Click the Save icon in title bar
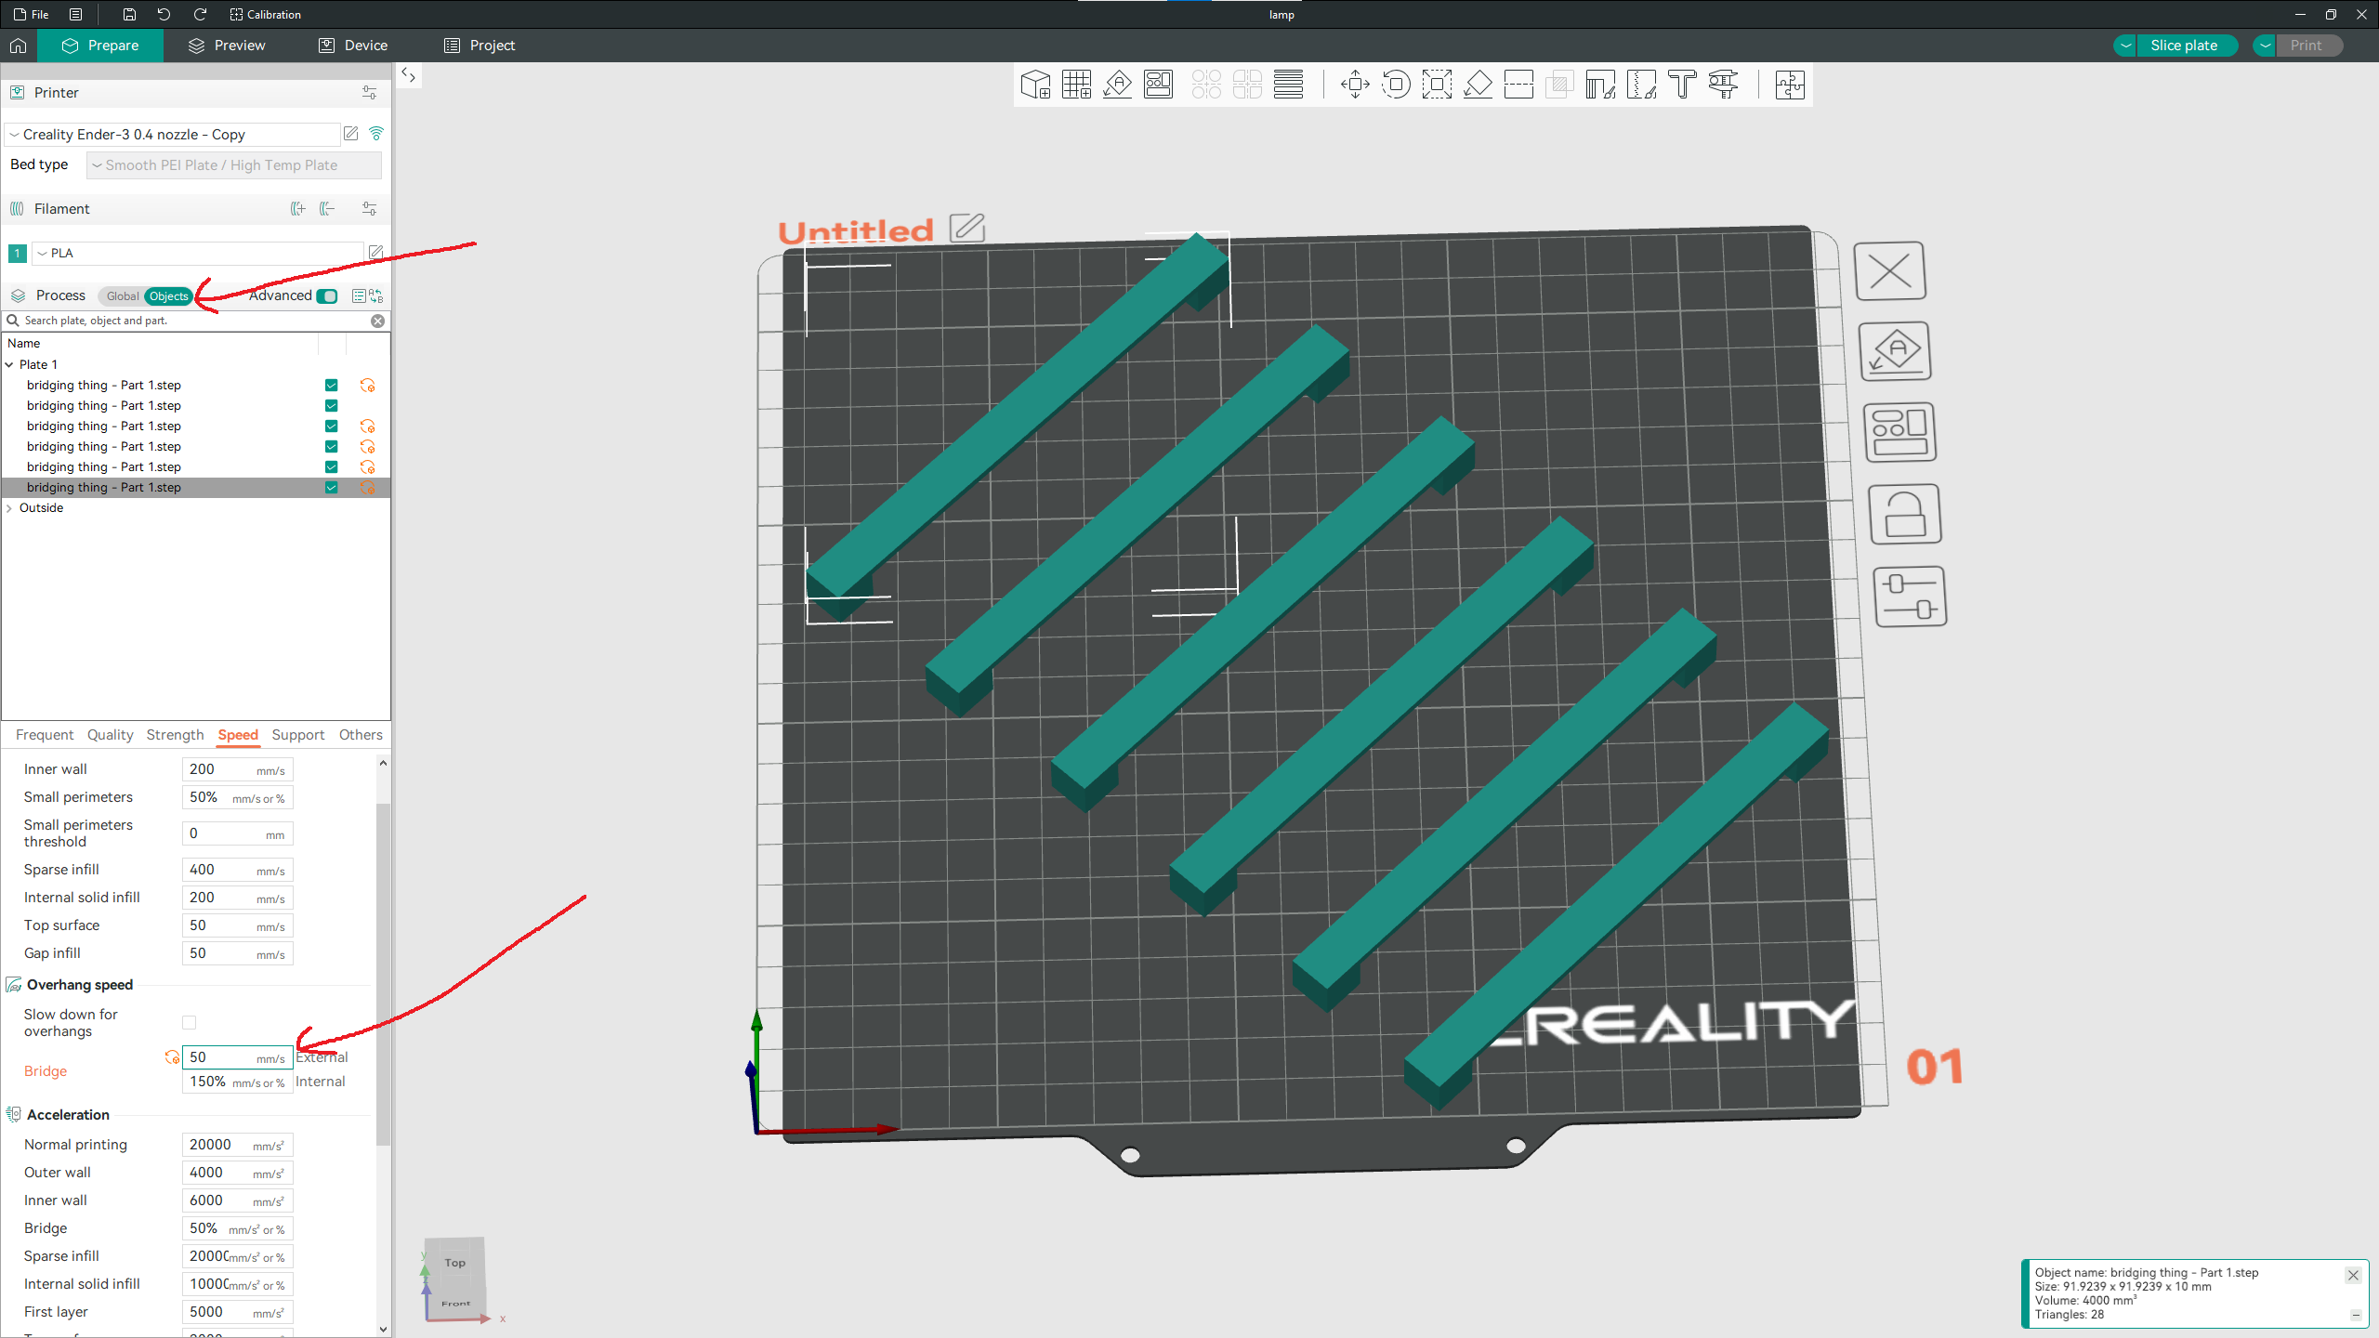The width and height of the screenshot is (2379, 1338). [129, 14]
